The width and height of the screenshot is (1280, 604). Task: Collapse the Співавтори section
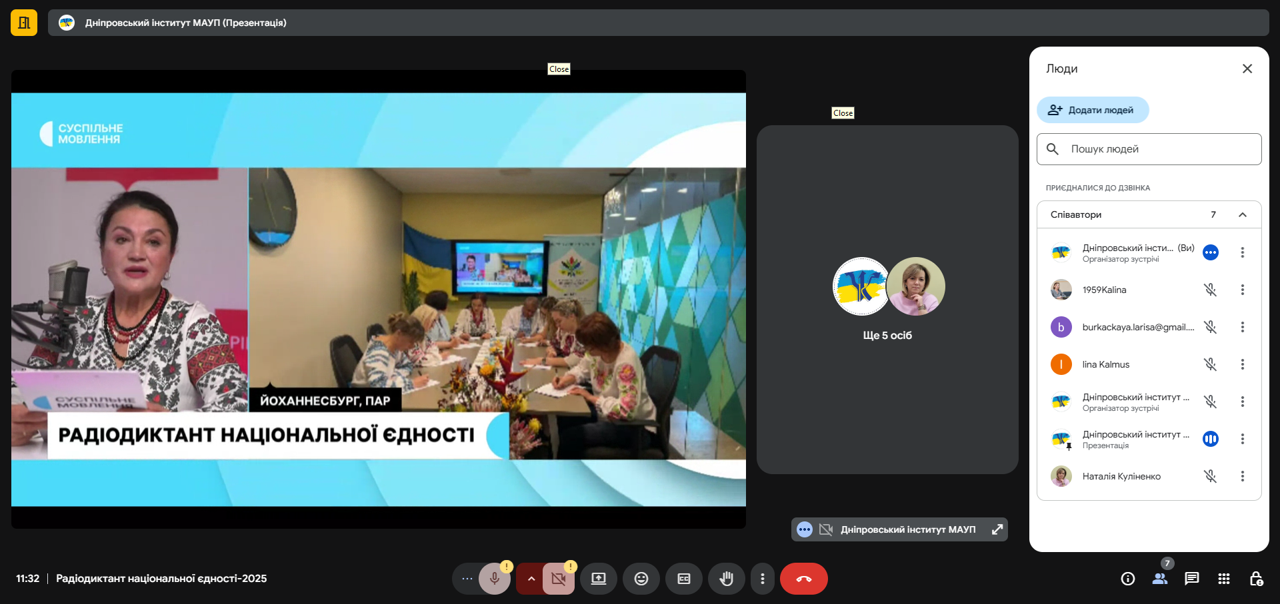(x=1242, y=214)
